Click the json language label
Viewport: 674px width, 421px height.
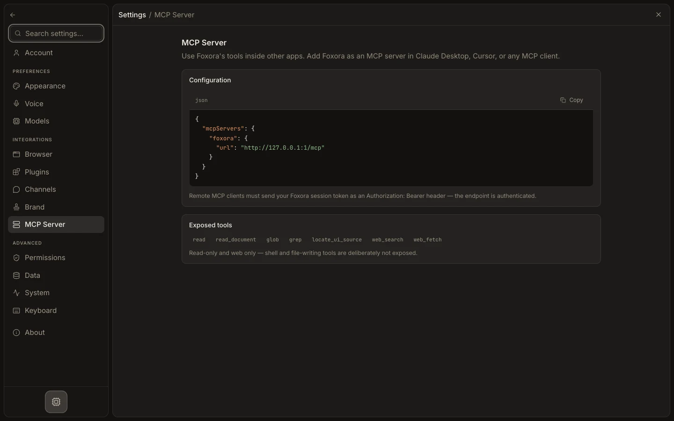[x=201, y=100]
